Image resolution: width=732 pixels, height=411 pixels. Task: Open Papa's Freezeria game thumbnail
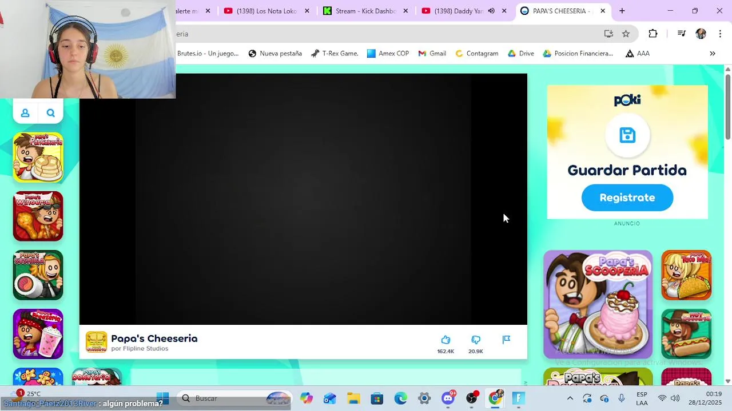(x=38, y=334)
